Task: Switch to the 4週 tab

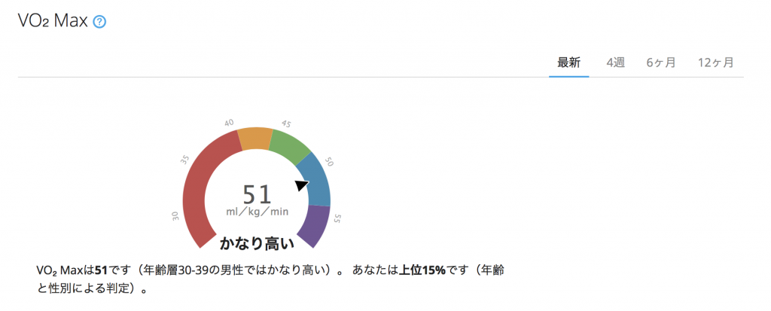Action: 616,63
